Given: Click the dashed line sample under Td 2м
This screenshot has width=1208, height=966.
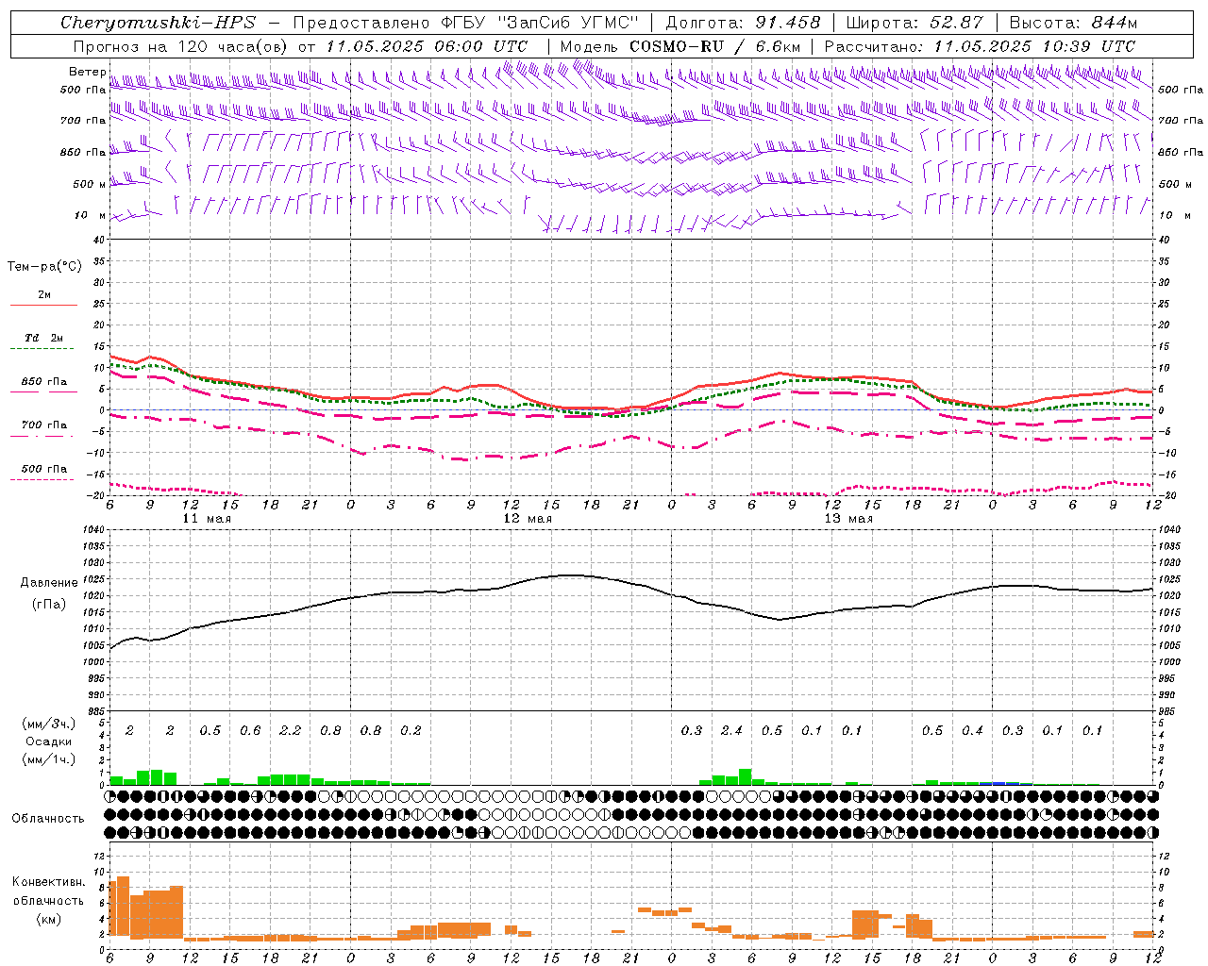Looking at the screenshot, I should [42, 348].
